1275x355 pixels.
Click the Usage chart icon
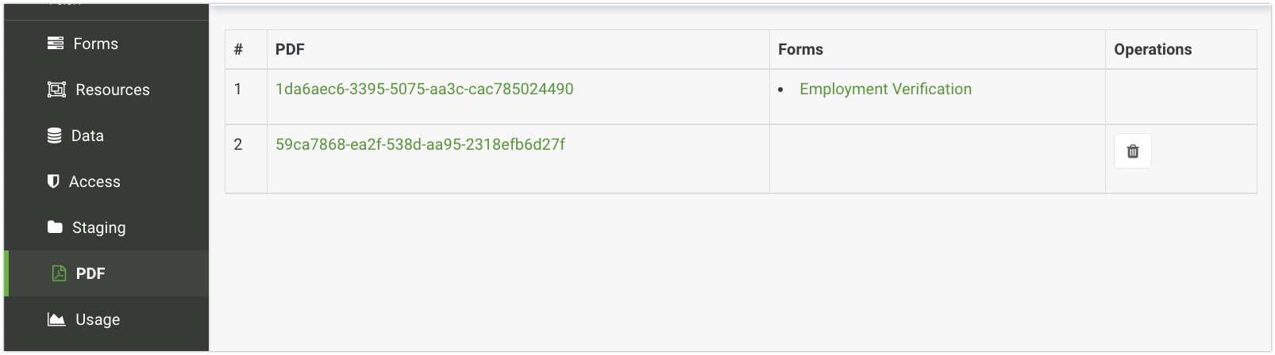pos(56,319)
